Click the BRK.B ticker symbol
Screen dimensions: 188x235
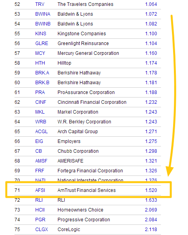pyautogui.click(x=42, y=83)
